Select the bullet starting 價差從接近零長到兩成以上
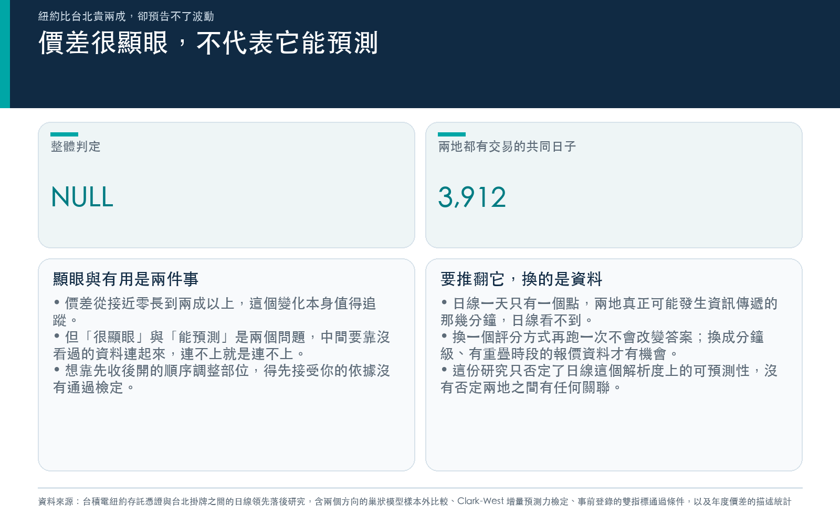This screenshot has height=525, width=840. (215, 312)
